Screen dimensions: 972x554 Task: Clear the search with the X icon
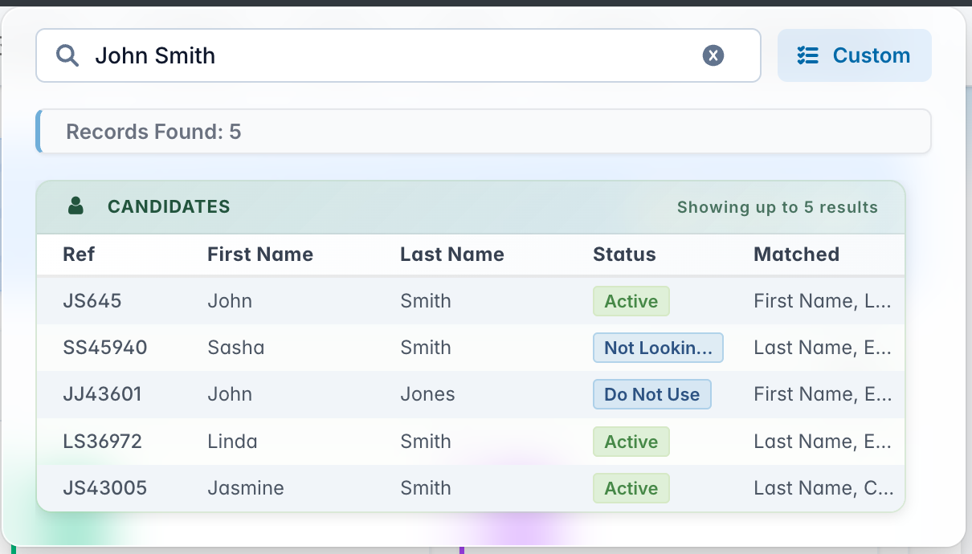click(x=713, y=55)
